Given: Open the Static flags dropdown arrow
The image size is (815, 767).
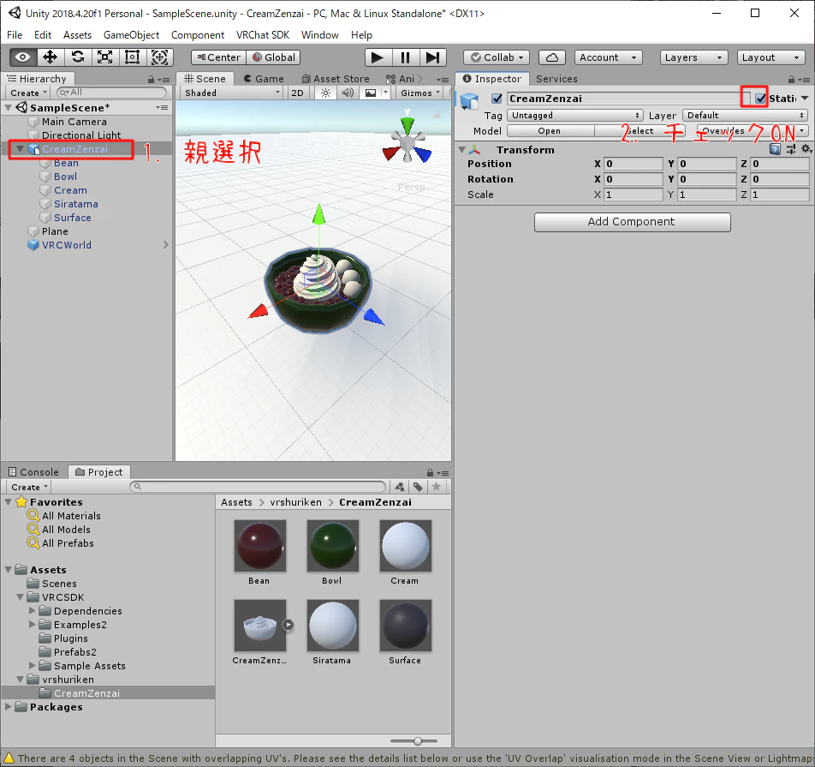Looking at the screenshot, I should [805, 99].
